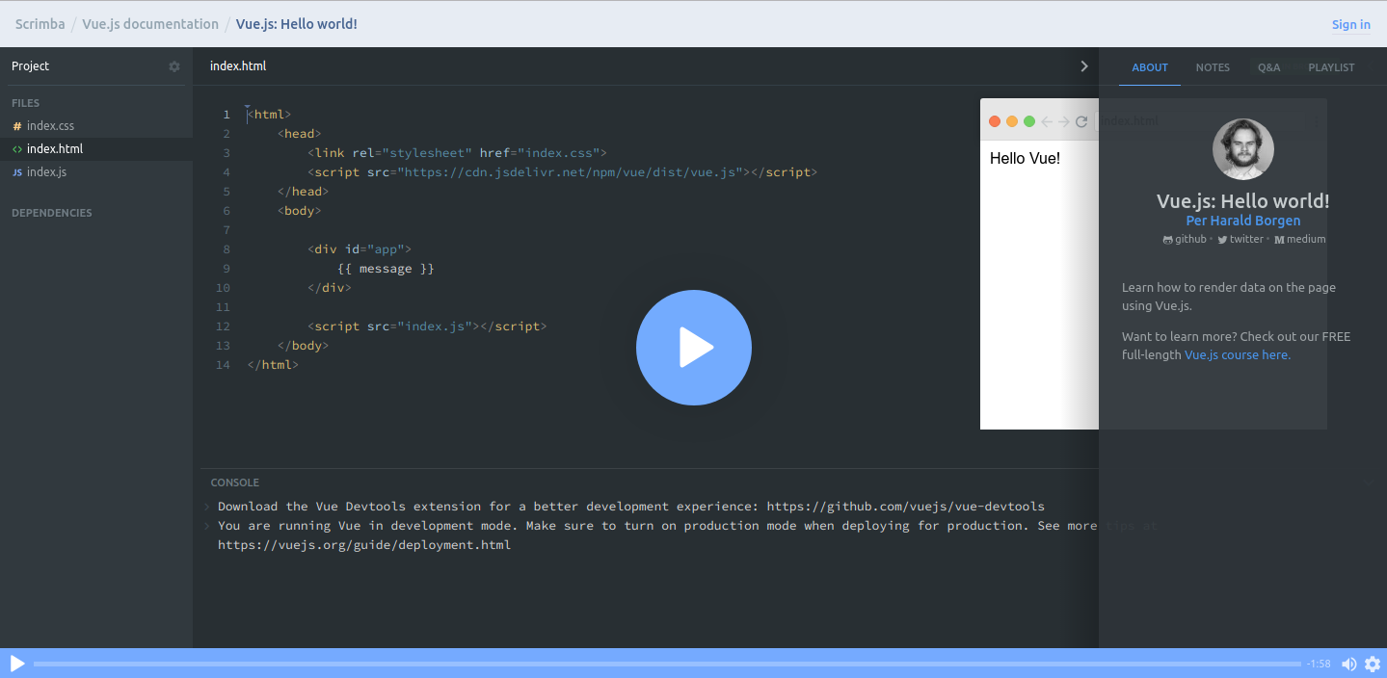Click the FILES section heading
This screenshot has height=678, width=1387.
(x=25, y=103)
